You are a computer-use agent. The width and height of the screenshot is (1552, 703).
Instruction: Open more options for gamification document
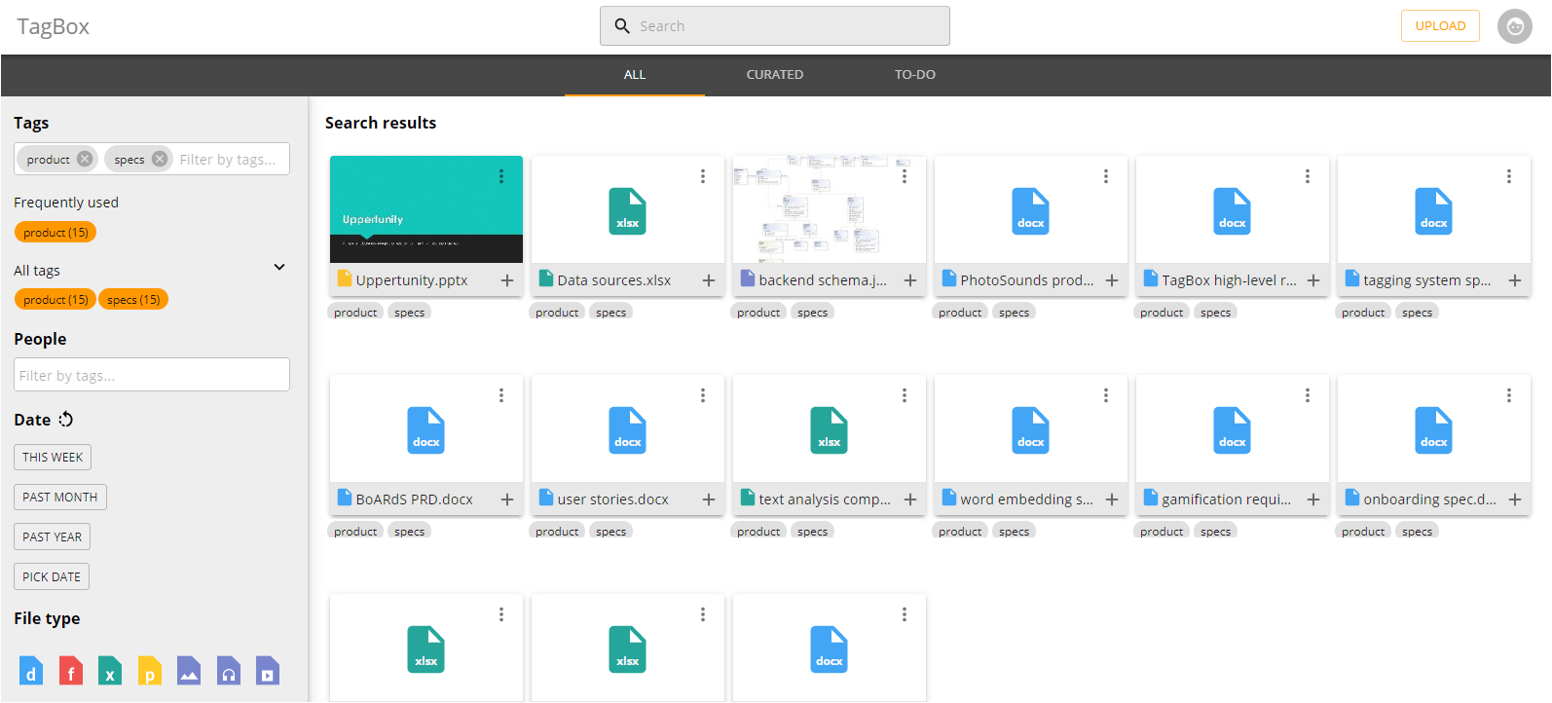[x=1308, y=395]
